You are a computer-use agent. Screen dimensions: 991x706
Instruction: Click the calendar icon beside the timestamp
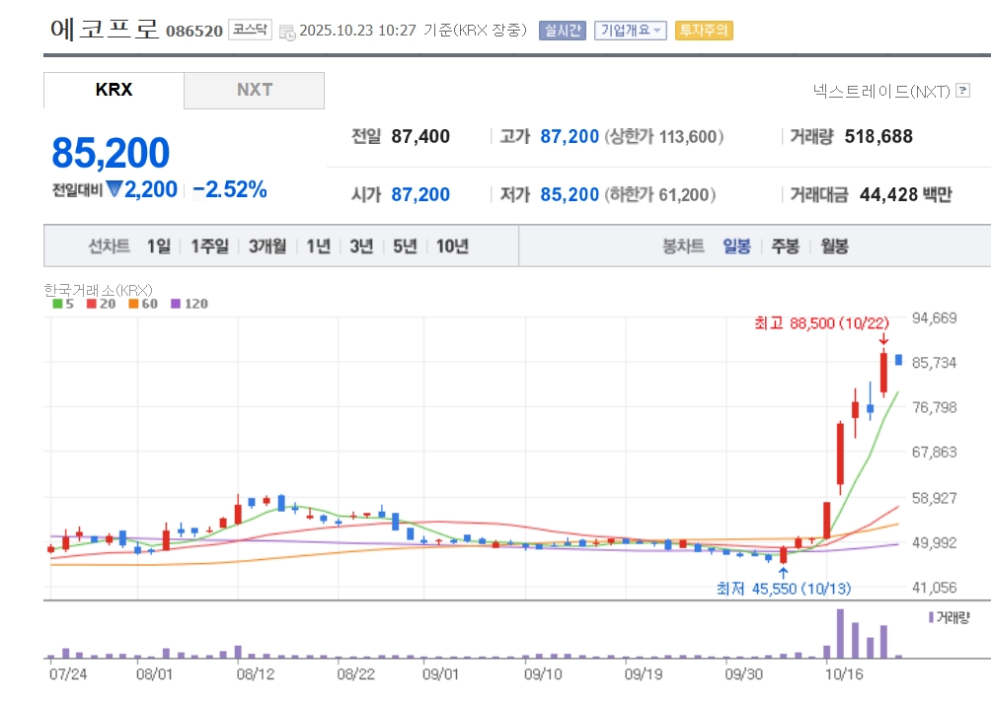(x=287, y=32)
